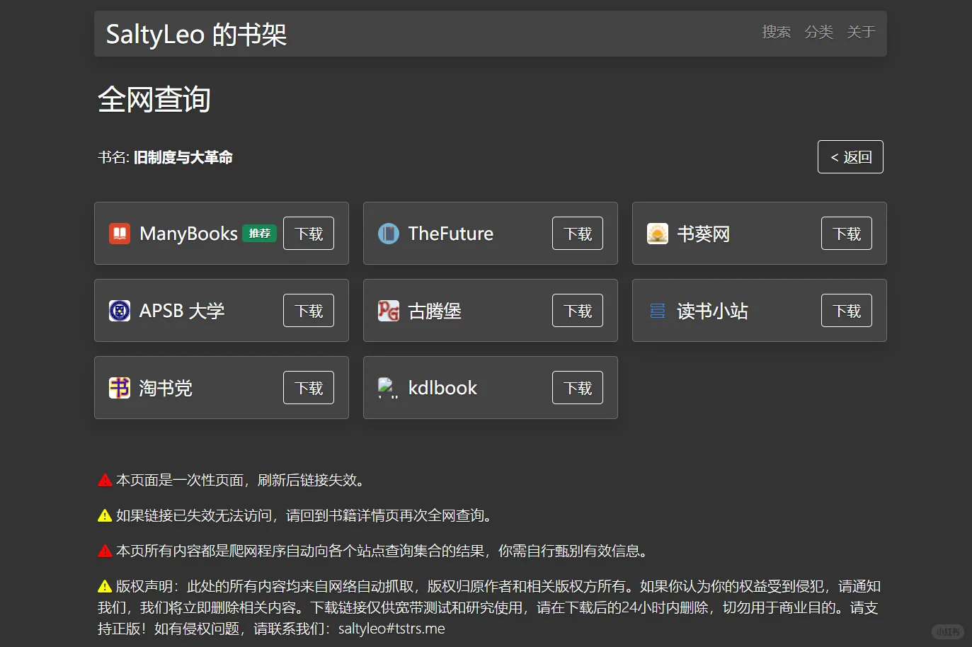
Task: Click the 书葵网 sunflower icon
Action: pyautogui.click(x=658, y=234)
